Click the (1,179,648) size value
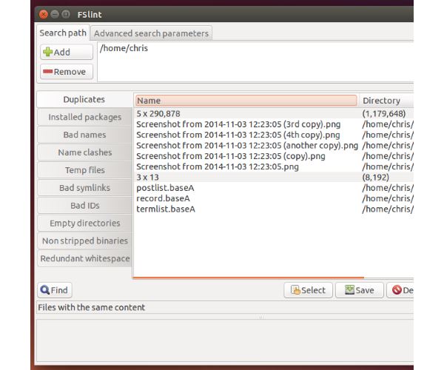Image resolution: width=444 pixels, height=370 pixels. [x=383, y=113]
